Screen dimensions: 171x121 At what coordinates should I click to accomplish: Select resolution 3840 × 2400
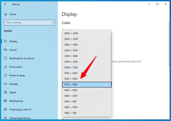87,33
